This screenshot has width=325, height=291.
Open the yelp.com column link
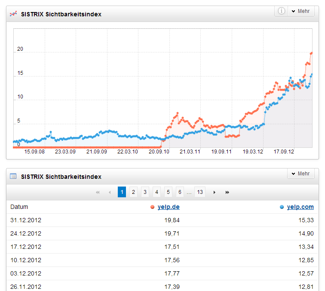click(x=300, y=207)
